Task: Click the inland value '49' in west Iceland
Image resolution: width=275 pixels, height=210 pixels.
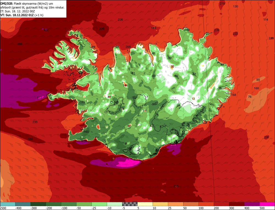Action: point(109,97)
